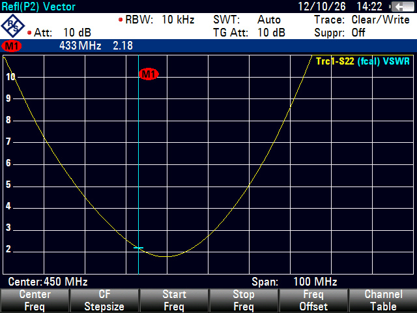This screenshot has width=417, height=313.
Task: Click the M1 badge in marker bar
Action: [x=12, y=46]
